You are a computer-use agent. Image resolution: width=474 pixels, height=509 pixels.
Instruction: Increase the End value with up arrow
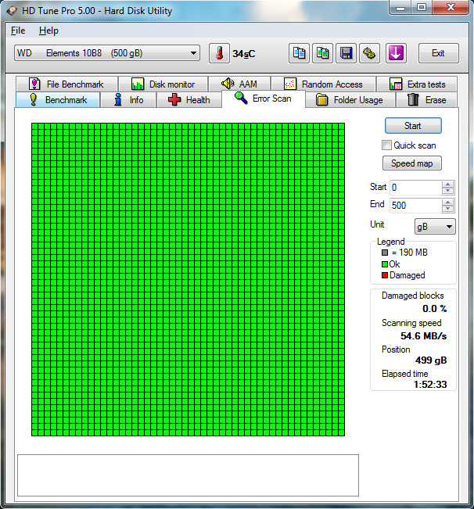[447, 203]
